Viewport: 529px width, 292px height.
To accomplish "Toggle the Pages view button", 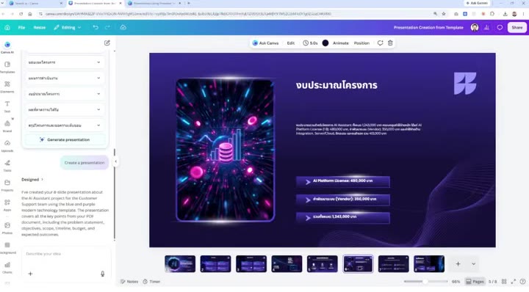I will (475, 281).
